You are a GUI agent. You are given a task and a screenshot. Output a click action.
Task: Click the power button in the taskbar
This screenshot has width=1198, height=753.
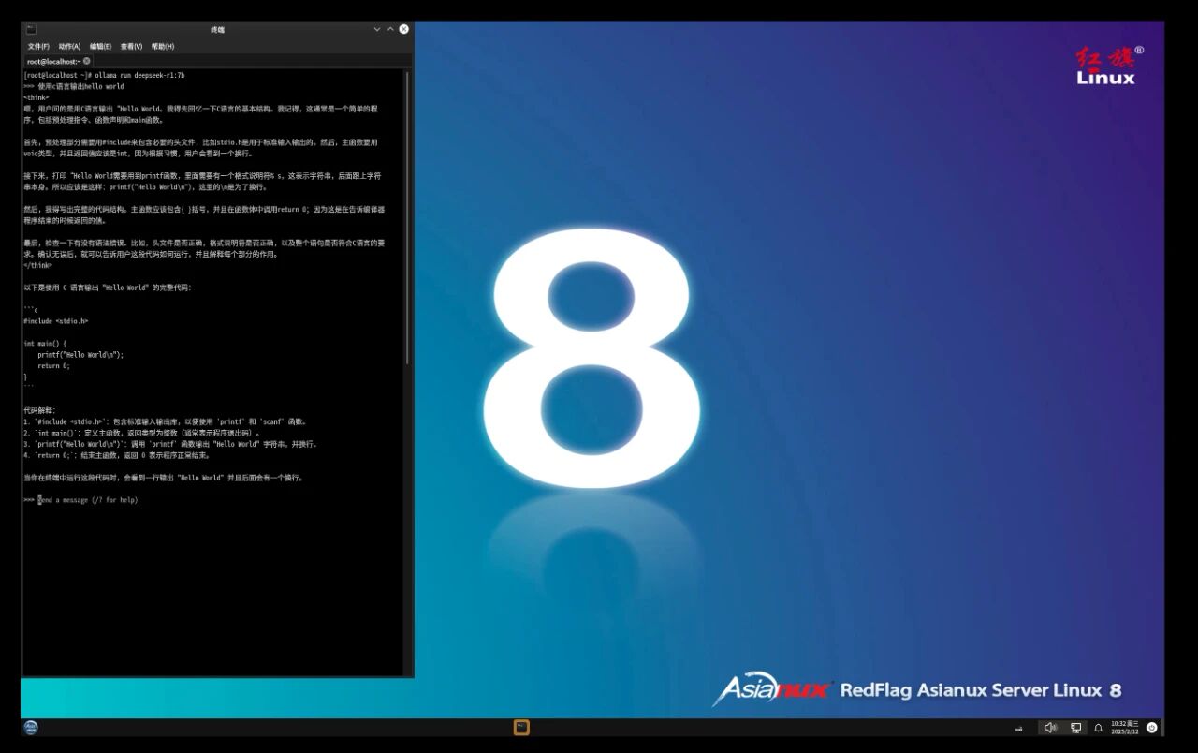pyautogui.click(x=1152, y=728)
